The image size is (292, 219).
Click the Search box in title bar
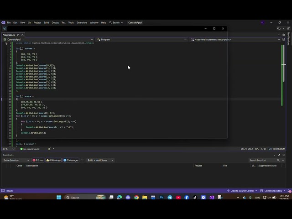click(116, 22)
